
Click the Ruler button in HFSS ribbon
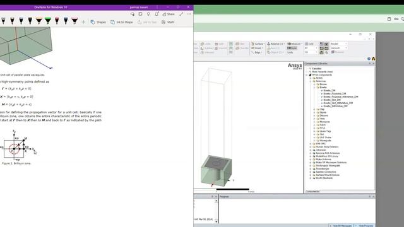(292, 48)
